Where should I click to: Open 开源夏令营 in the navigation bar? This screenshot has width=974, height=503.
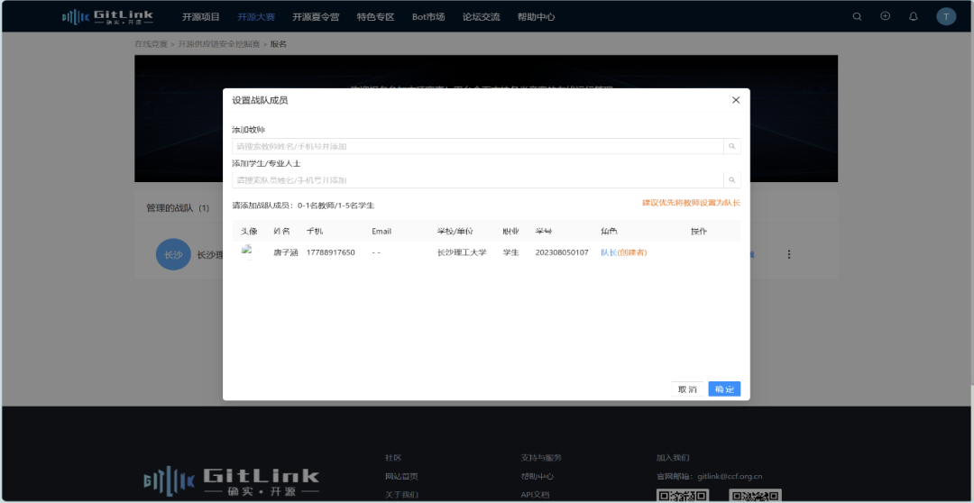(316, 17)
